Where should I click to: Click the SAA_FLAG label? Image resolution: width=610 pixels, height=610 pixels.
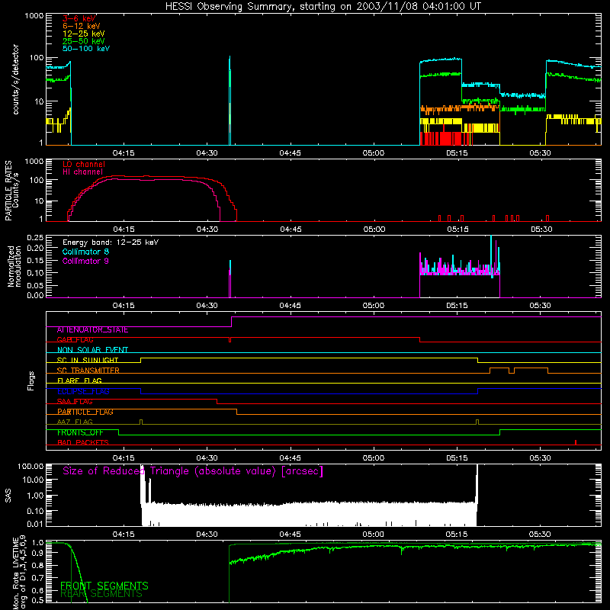75,402
